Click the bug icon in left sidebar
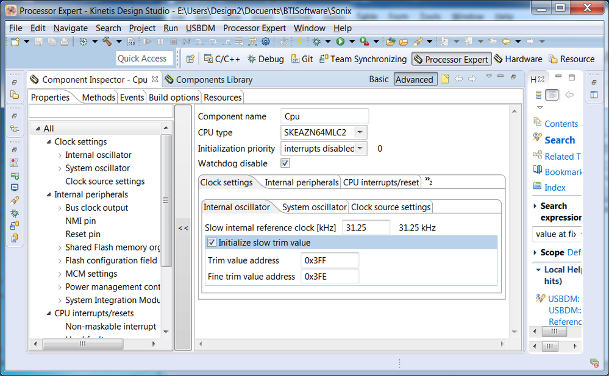Viewport: 609px width, 376px height. click(x=15, y=213)
